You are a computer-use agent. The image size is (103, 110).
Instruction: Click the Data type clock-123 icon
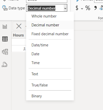point(5,8)
